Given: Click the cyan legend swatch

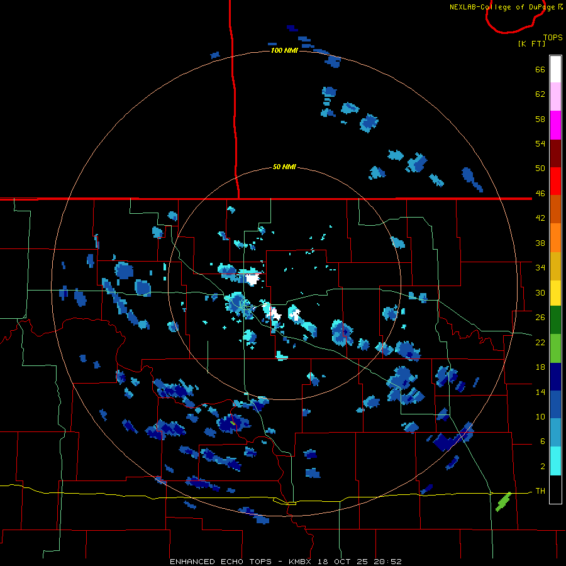Looking at the screenshot, I should pyautogui.click(x=555, y=461).
